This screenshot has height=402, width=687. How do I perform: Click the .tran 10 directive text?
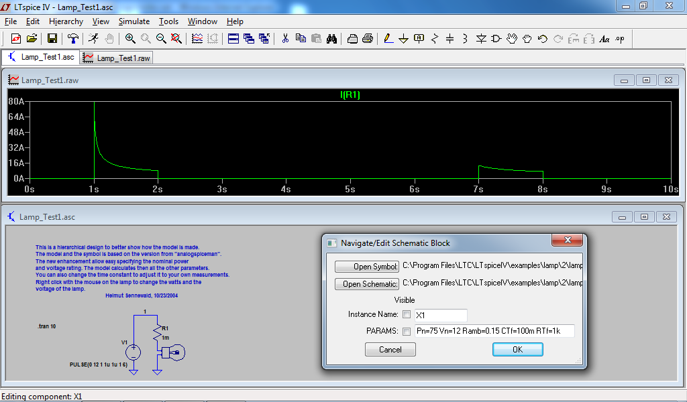pos(47,326)
